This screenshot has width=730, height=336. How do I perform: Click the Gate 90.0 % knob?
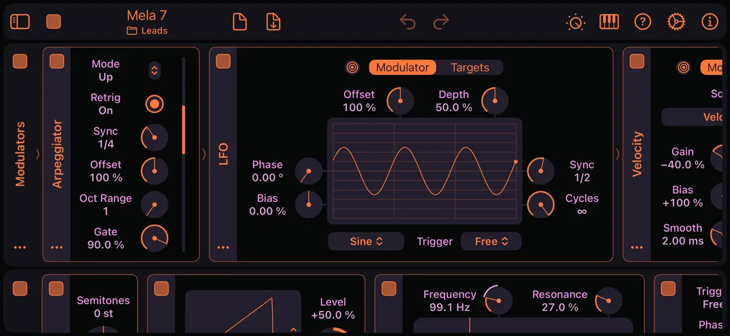(154, 238)
